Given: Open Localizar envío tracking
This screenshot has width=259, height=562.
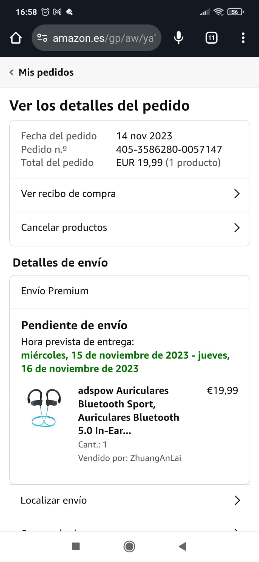Looking at the screenshot, I should [54, 500].
